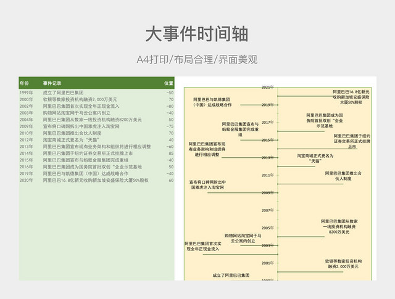
Task: Click the 2016年 year cell
Action: coord(26,167)
